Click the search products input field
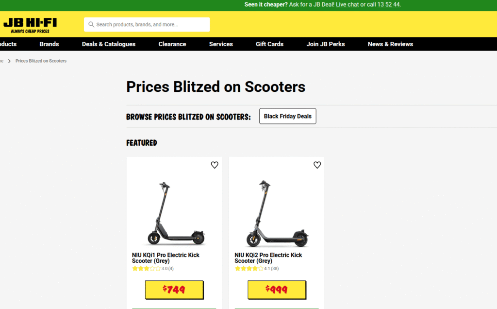 pyautogui.click(x=150, y=24)
